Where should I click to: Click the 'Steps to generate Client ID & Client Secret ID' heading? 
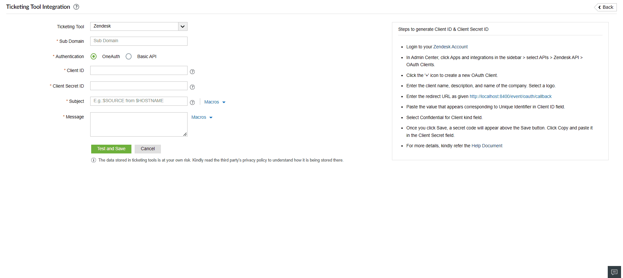coord(443,29)
